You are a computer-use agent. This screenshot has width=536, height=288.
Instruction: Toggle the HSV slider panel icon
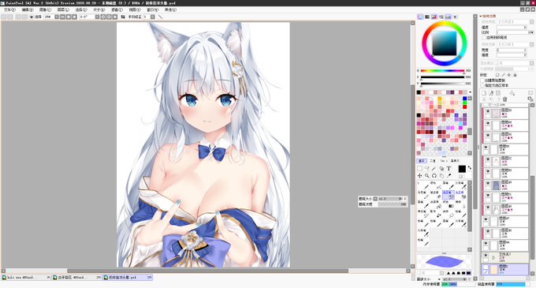[x=434, y=17]
